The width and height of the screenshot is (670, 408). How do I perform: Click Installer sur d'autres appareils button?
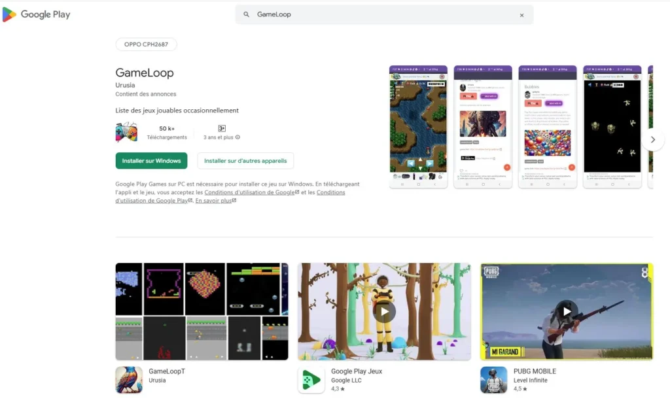pyautogui.click(x=245, y=161)
